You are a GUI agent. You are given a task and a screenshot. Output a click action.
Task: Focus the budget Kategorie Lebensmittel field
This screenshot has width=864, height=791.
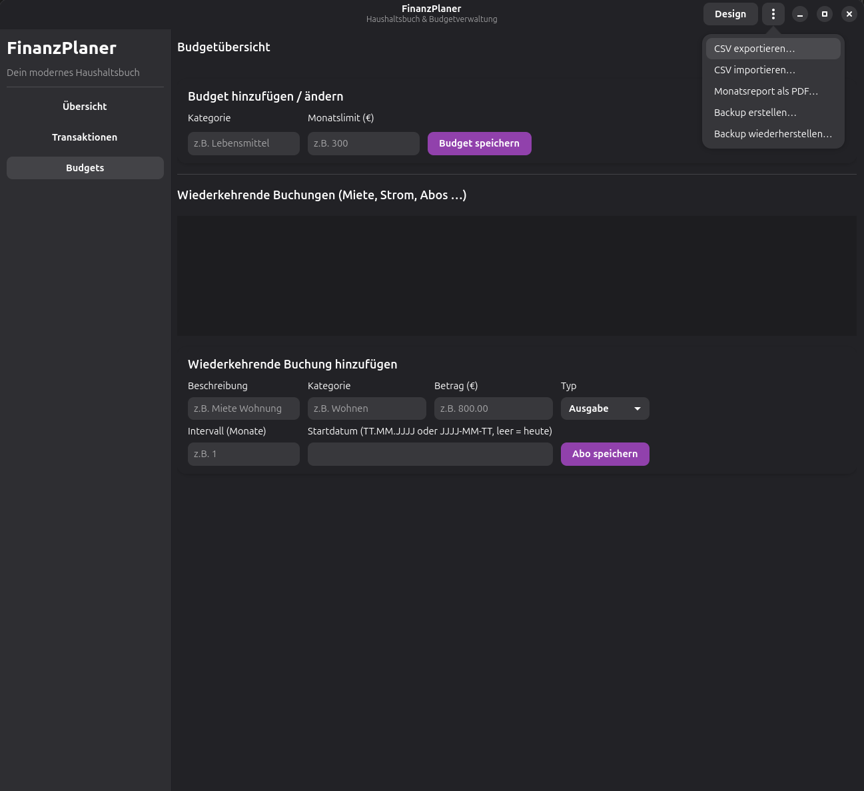[243, 143]
